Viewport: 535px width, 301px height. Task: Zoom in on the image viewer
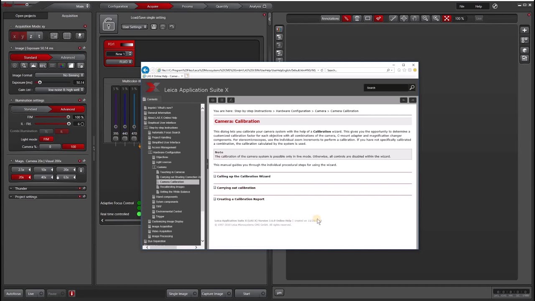(436, 18)
